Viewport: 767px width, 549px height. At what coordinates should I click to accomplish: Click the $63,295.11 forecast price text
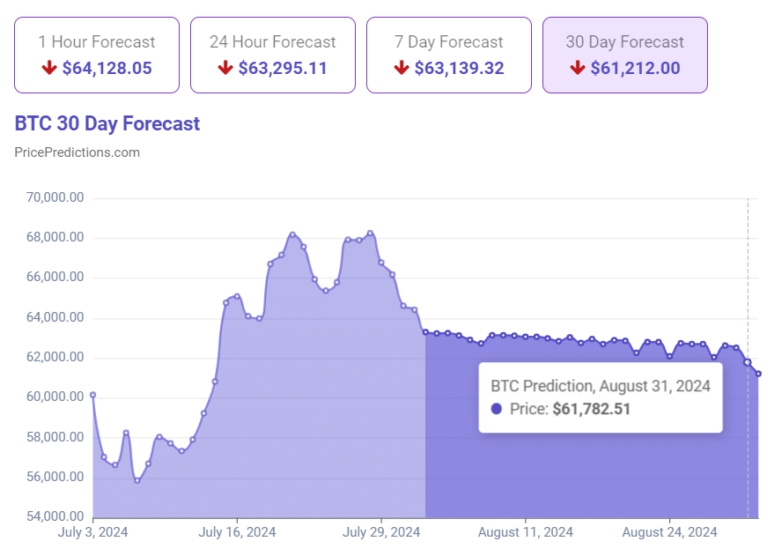282,67
